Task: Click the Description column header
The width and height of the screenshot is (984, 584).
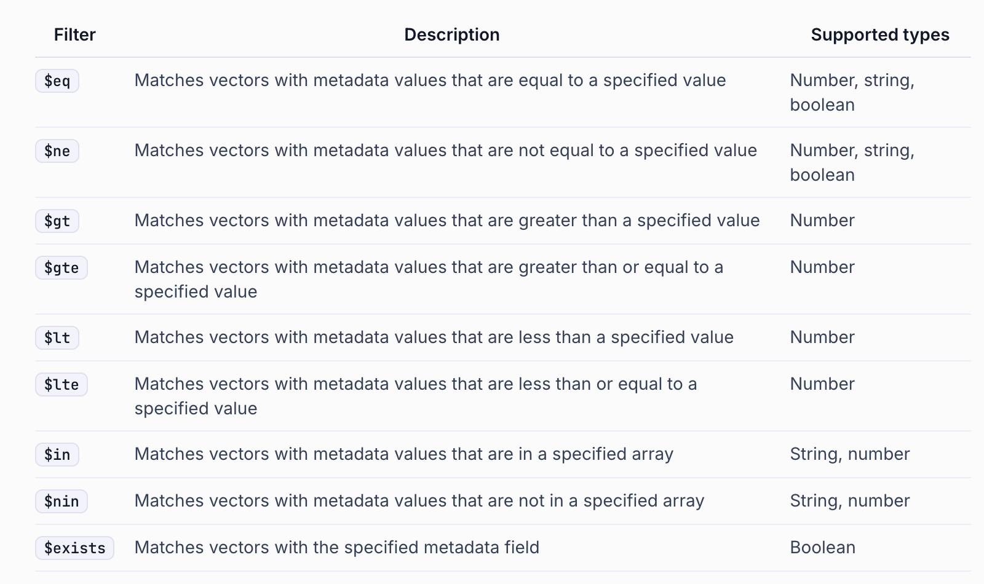Action: pyautogui.click(x=451, y=35)
